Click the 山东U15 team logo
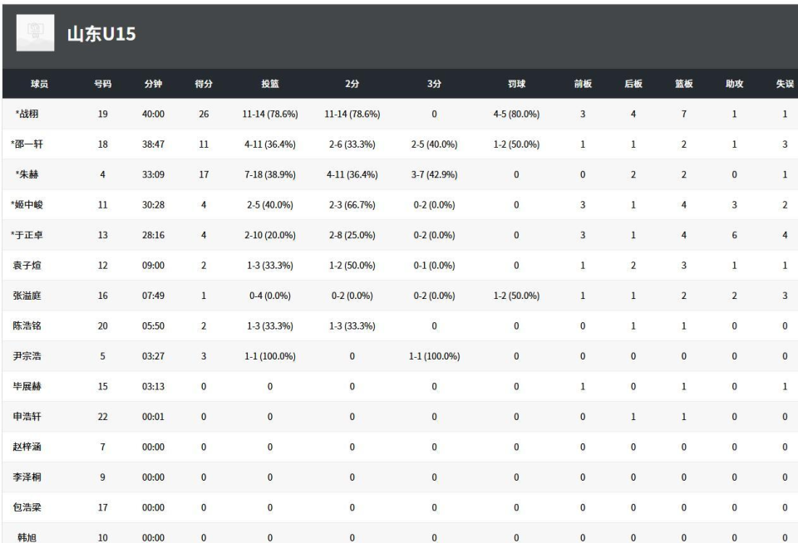 point(35,33)
